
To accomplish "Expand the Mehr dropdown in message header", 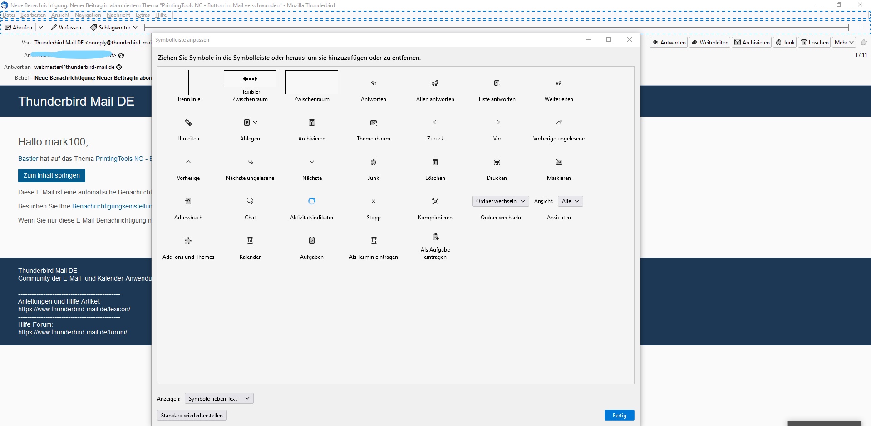I will [x=844, y=43].
